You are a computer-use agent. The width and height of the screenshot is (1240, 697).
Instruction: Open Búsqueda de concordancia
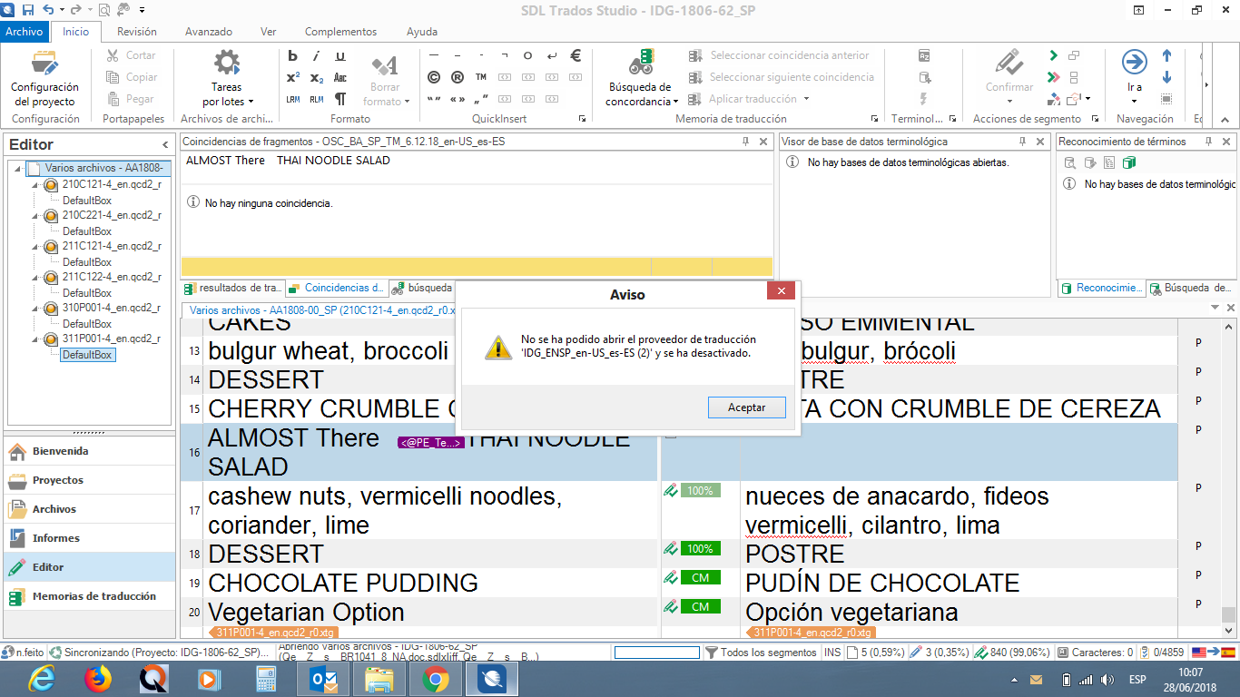click(641, 80)
